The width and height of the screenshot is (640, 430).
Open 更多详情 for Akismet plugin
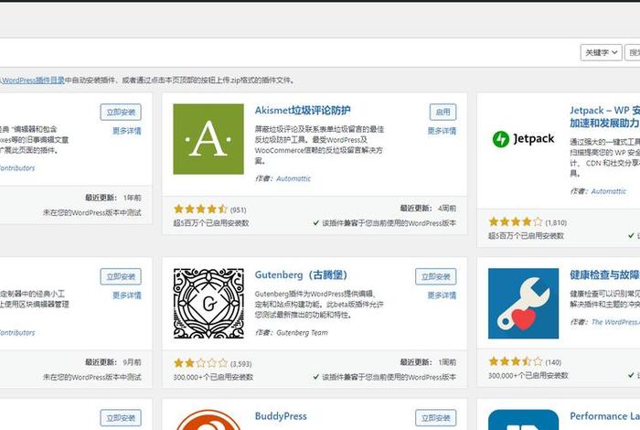tap(442, 131)
